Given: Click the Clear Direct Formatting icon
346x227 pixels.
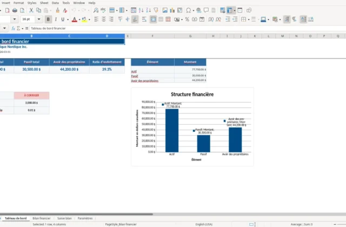Looking at the screenshot, I should tap(65, 10).
